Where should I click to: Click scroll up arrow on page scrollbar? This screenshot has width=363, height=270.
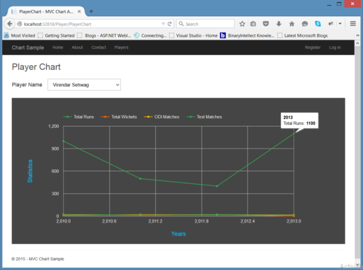[x=357, y=43]
